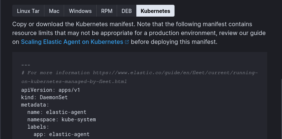Click the kind: DaemonSet line
The width and height of the screenshot is (282, 139).
coord(44,97)
